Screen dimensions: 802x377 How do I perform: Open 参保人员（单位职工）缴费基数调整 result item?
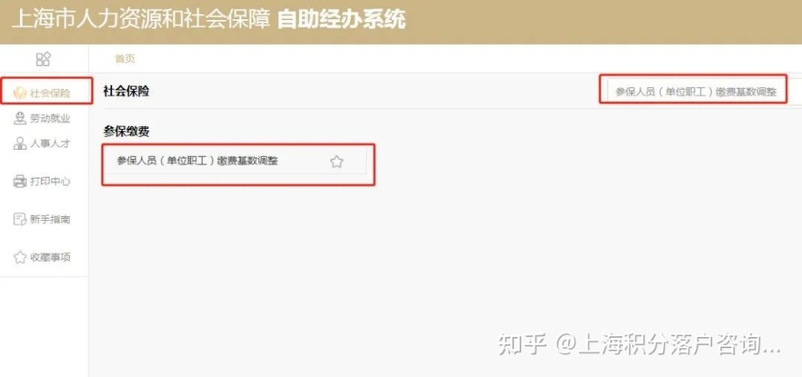[x=197, y=161]
